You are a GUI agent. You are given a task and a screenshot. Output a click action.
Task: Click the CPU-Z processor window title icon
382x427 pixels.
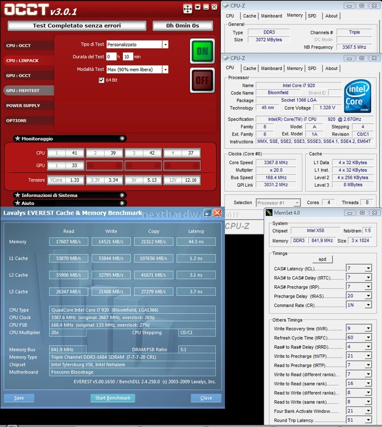225,58
